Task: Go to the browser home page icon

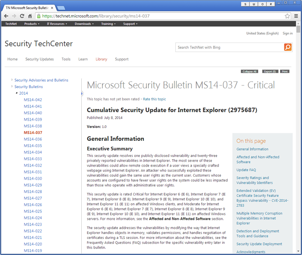Action: click(x=31, y=16)
